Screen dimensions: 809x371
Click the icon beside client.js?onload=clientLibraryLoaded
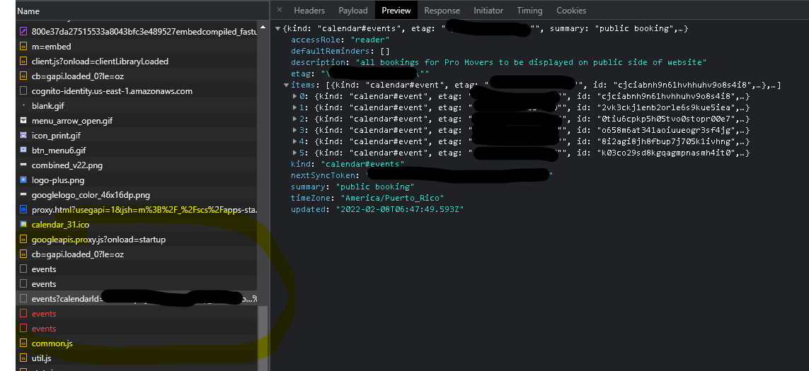(x=23, y=61)
